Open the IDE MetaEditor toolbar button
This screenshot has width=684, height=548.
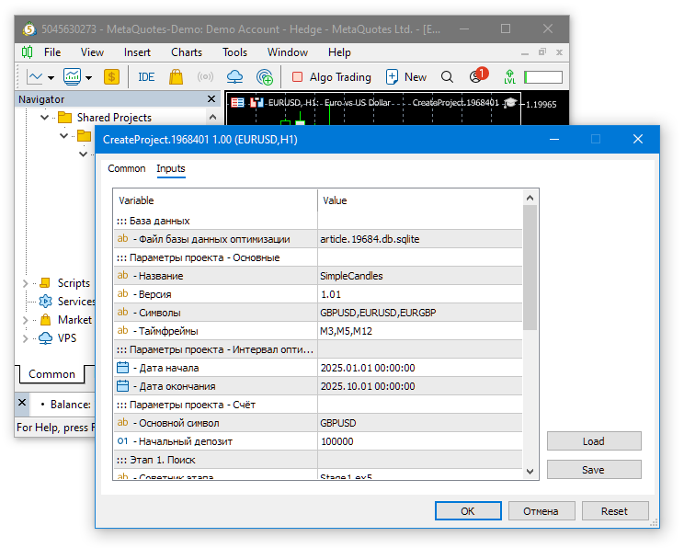click(146, 77)
